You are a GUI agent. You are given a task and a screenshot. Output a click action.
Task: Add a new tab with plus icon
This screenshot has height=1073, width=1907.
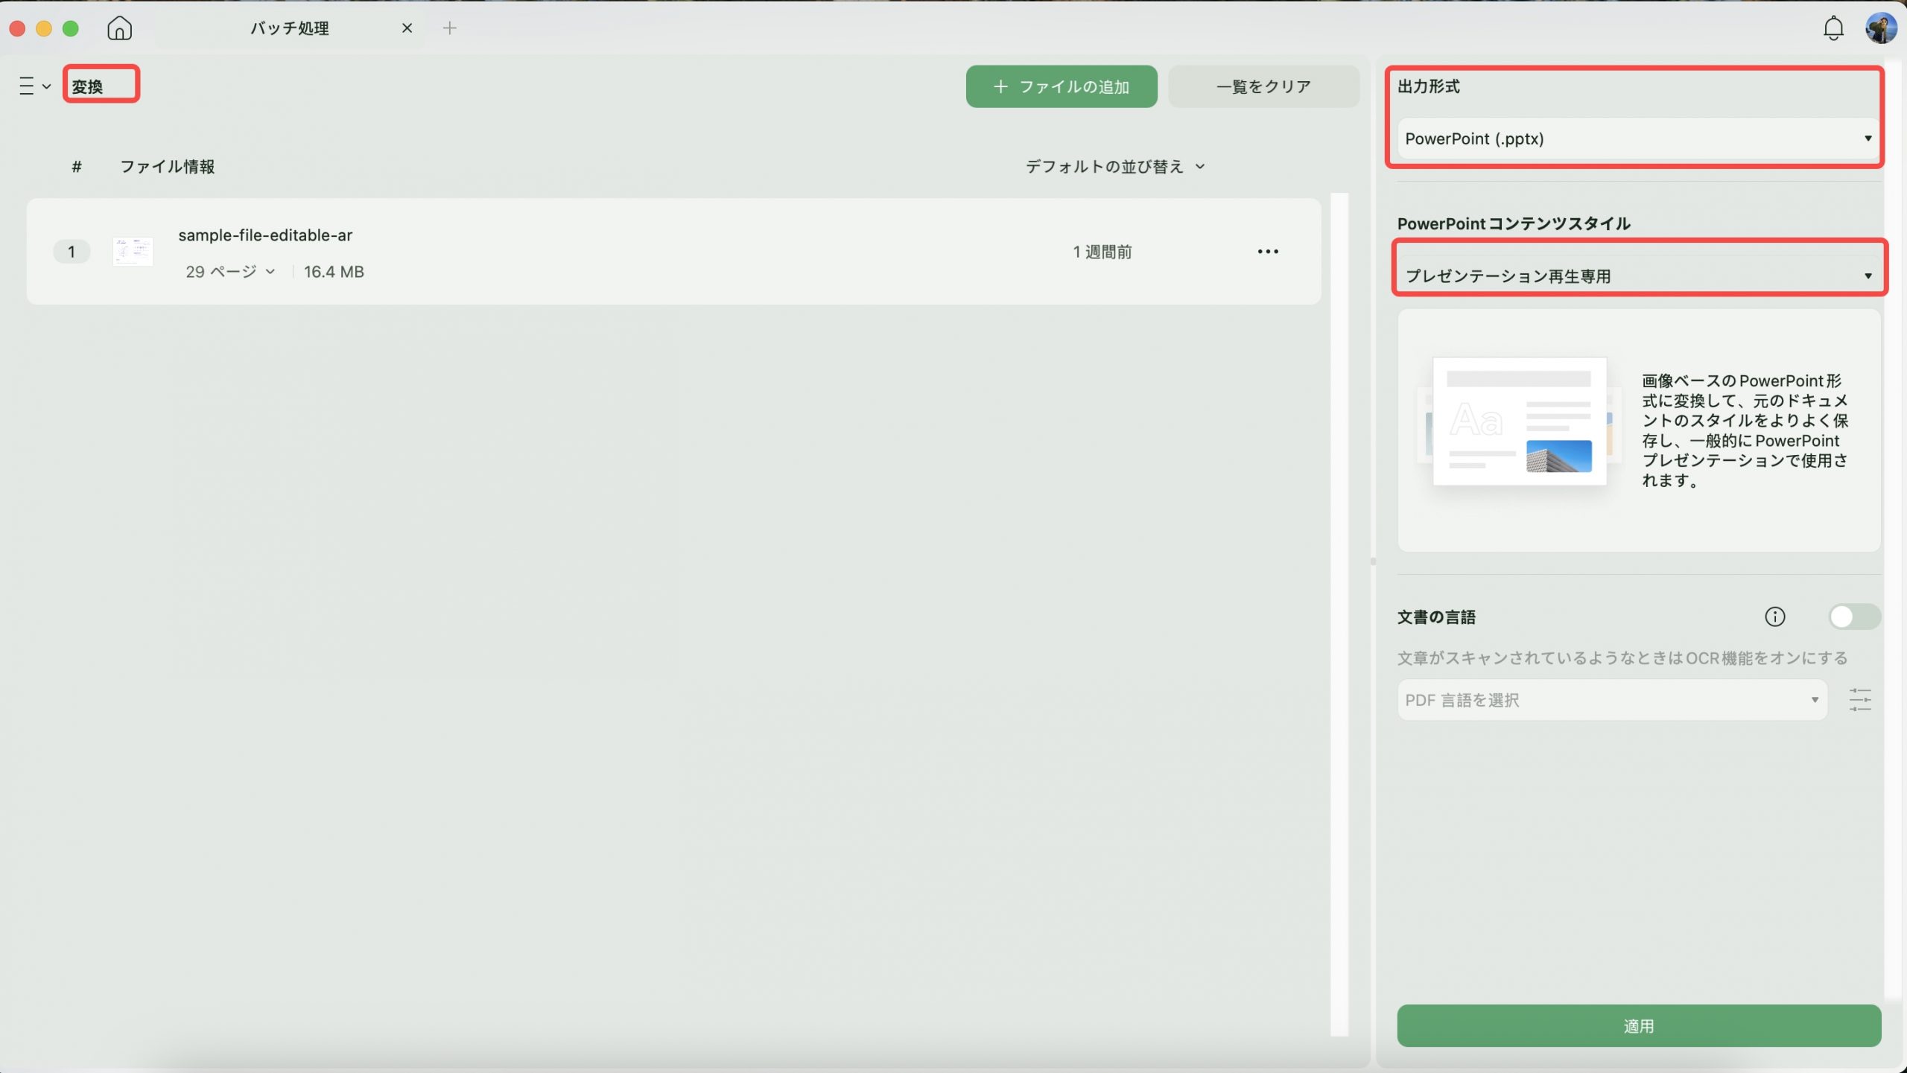pyautogui.click(x=449, y=28)
